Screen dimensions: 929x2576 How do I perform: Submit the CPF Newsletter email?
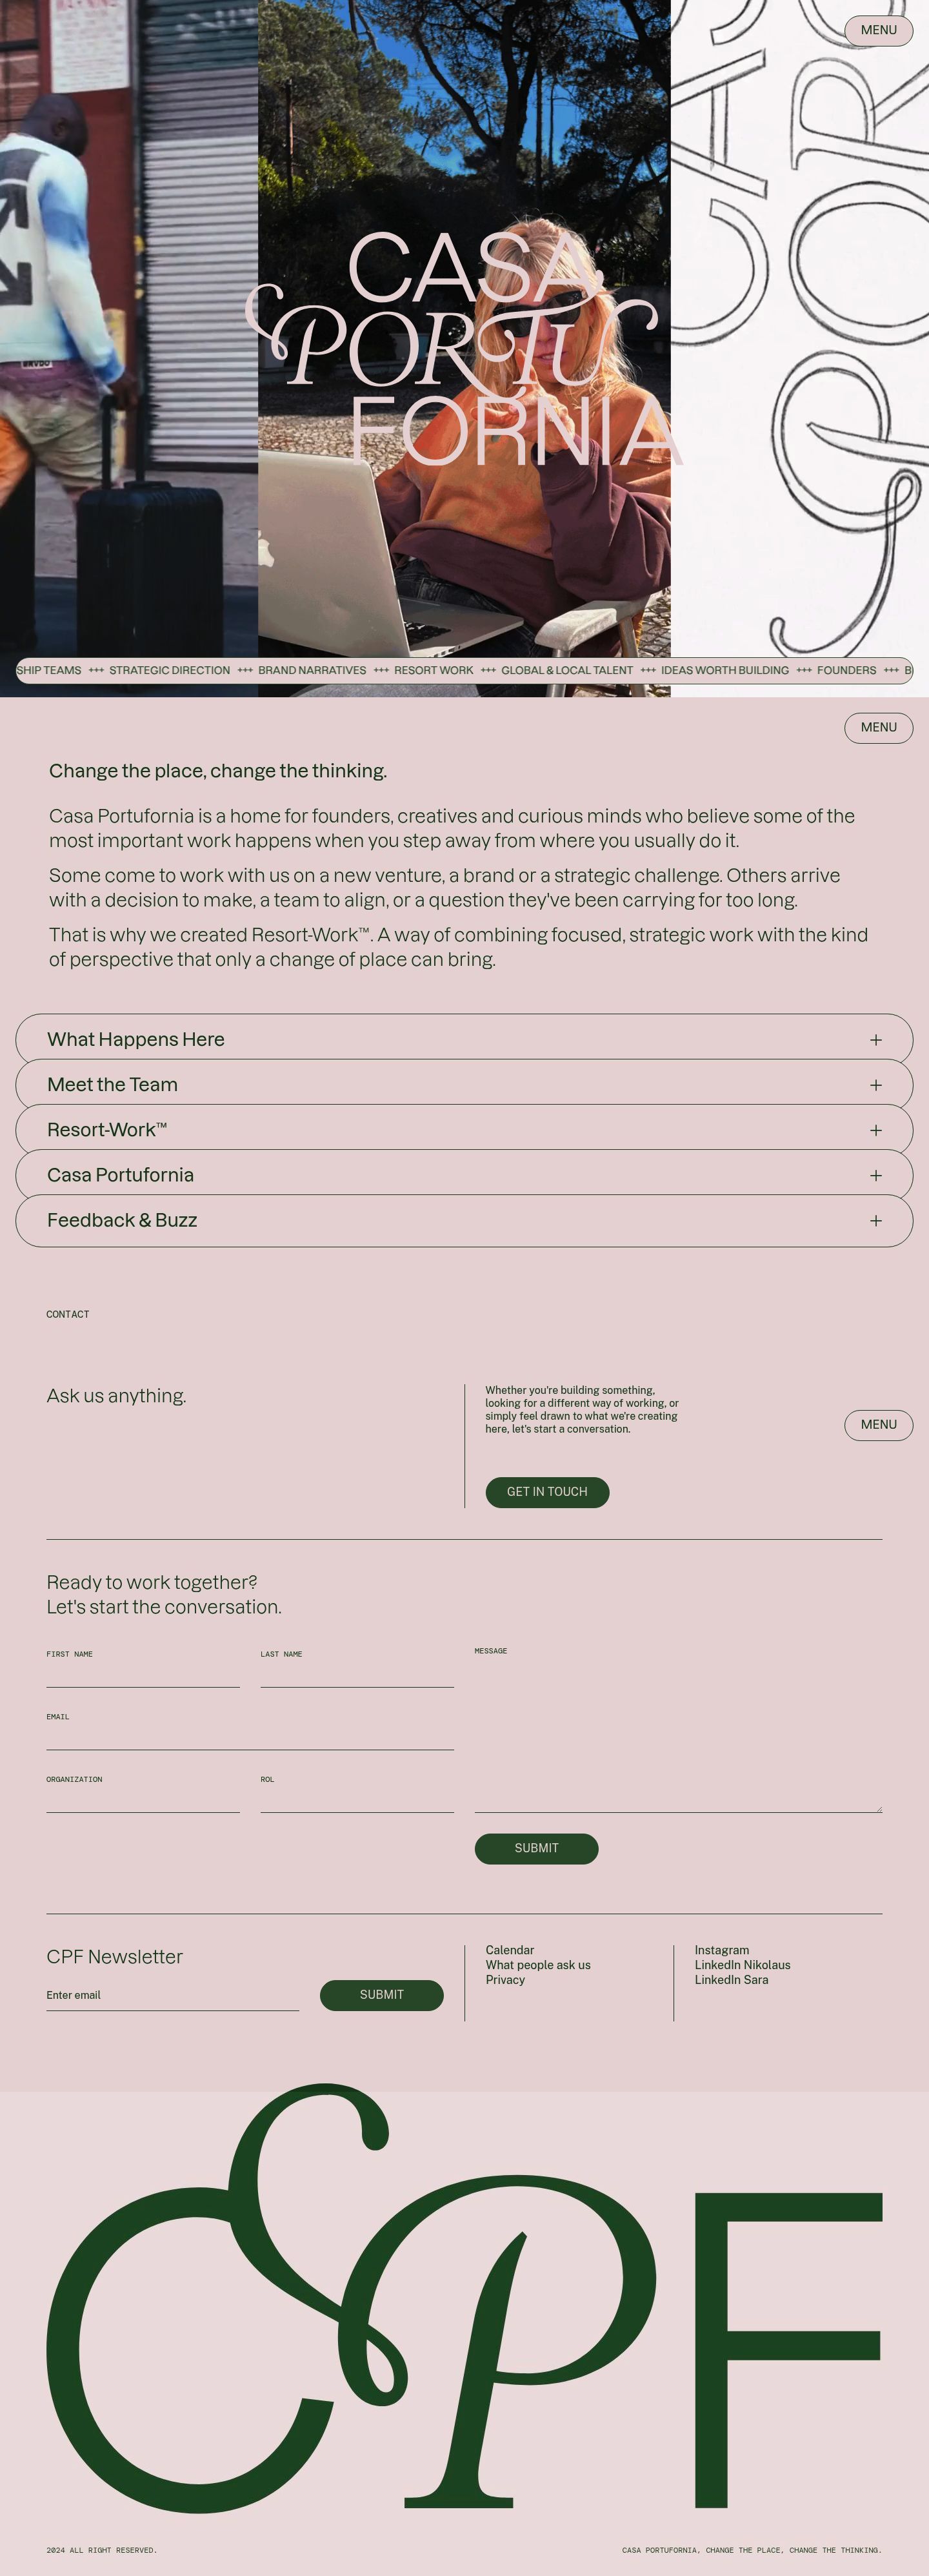381,1995
